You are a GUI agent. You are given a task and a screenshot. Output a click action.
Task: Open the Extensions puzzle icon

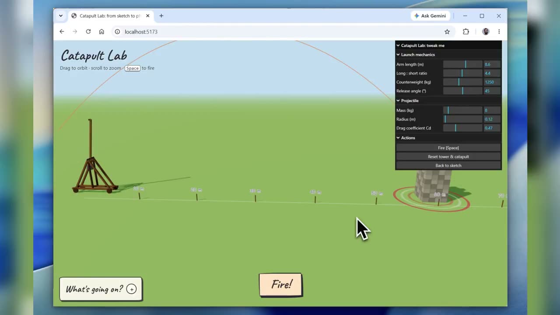tap(466, 31)
